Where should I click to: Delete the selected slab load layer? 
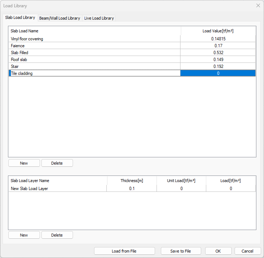tap(57, 235)
